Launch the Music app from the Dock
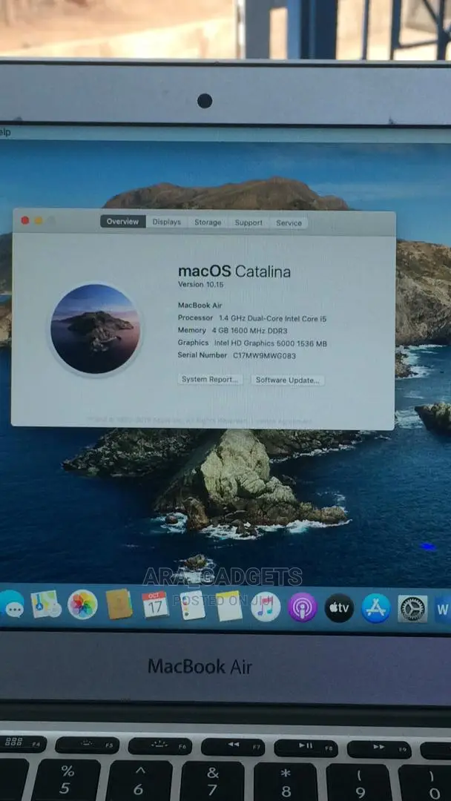 [x=266, y=607]
